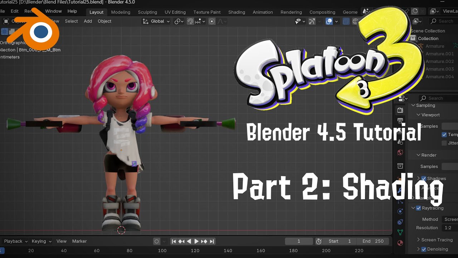The image size is (458, 258).
Task: Uncheck the Raytracing checkbox
Action: coord(418,208)
